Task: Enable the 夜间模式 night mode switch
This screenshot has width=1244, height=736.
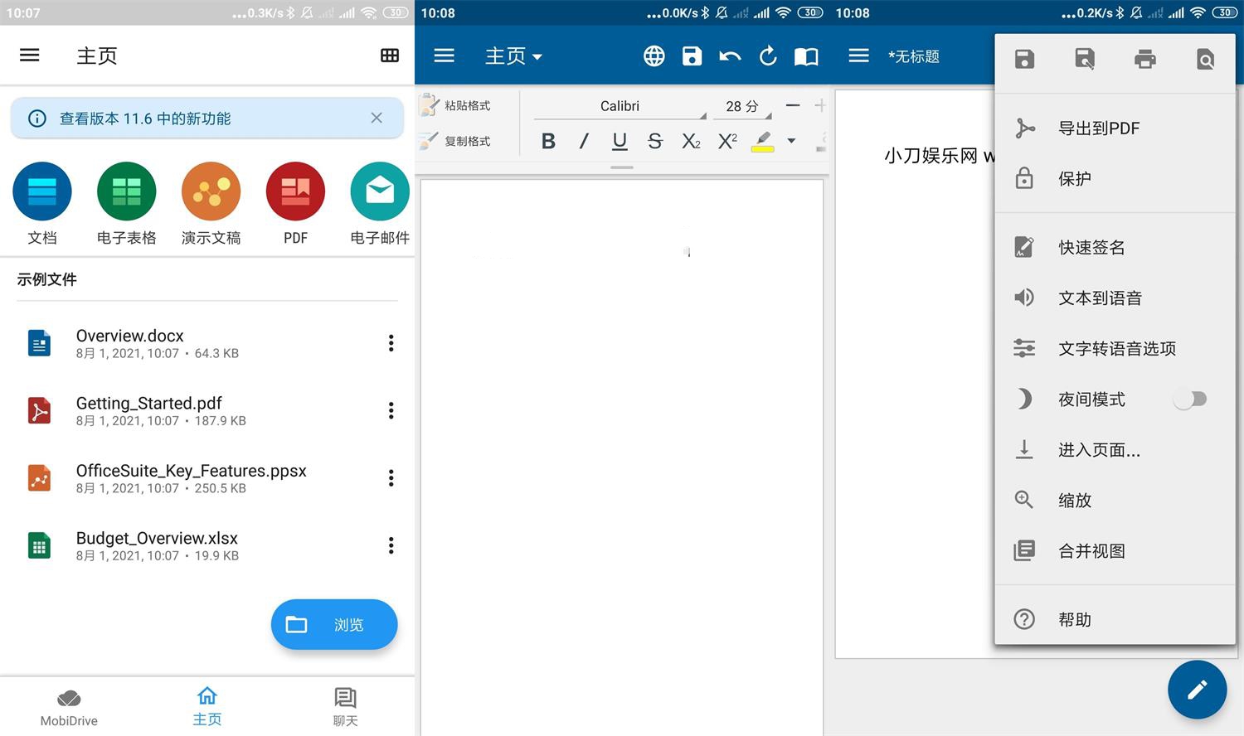Action: pos(1191,399)
